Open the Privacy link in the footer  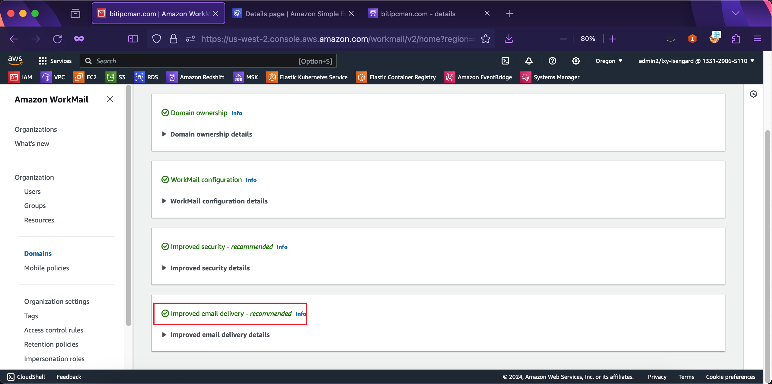pos(657,377)
